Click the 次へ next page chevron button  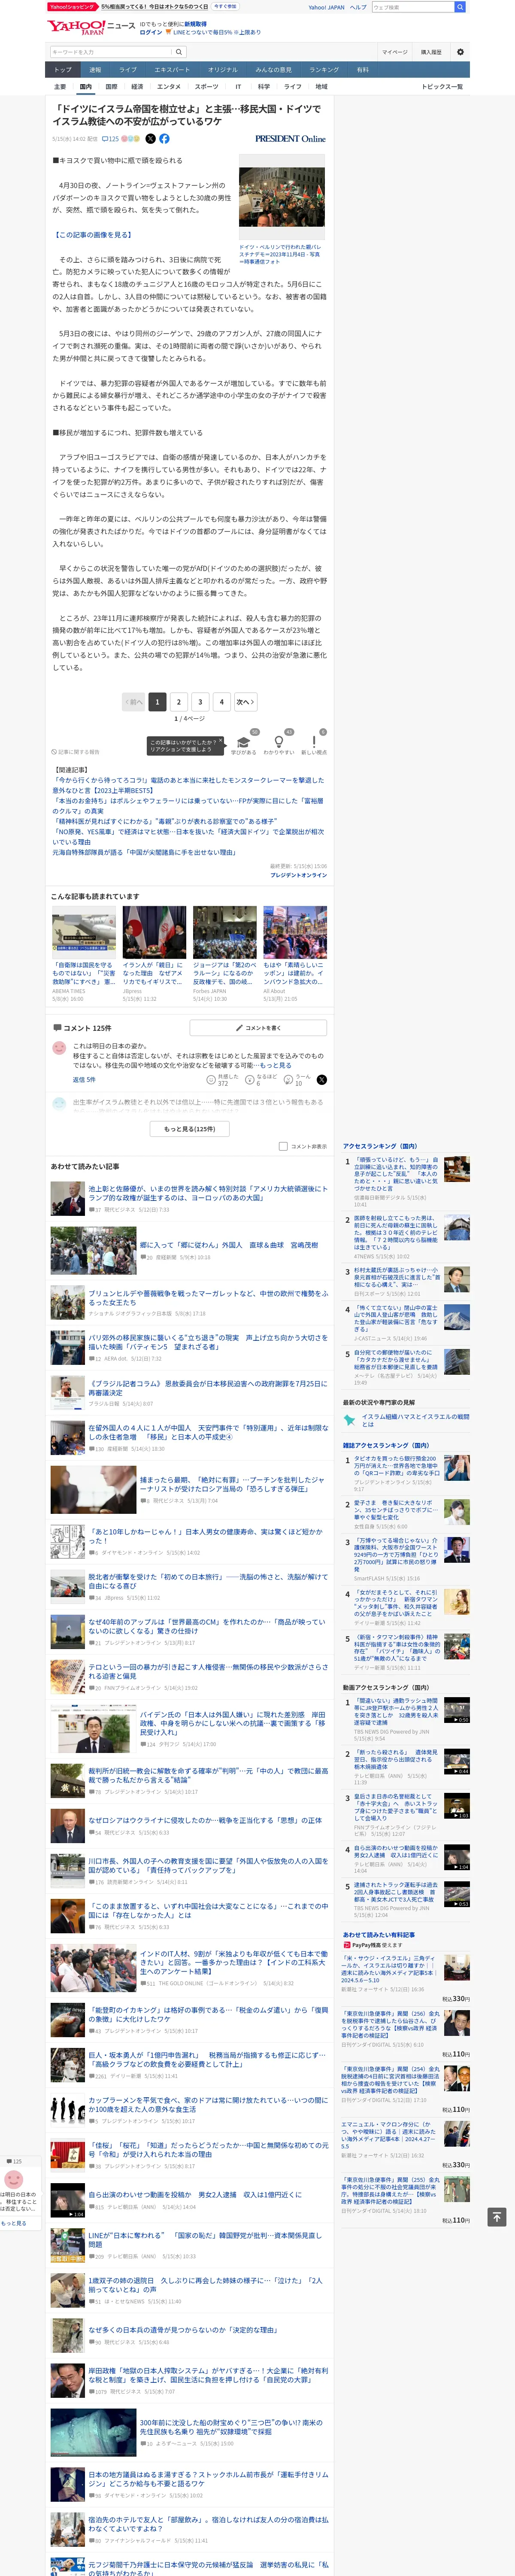(245, 702)
